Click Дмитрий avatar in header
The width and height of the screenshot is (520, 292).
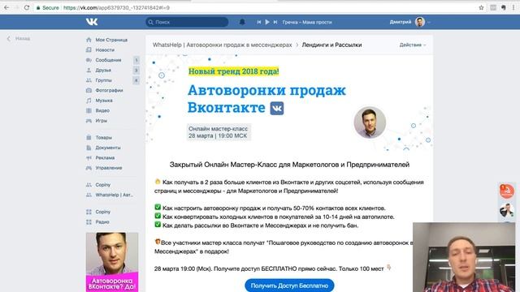point(420,22)
